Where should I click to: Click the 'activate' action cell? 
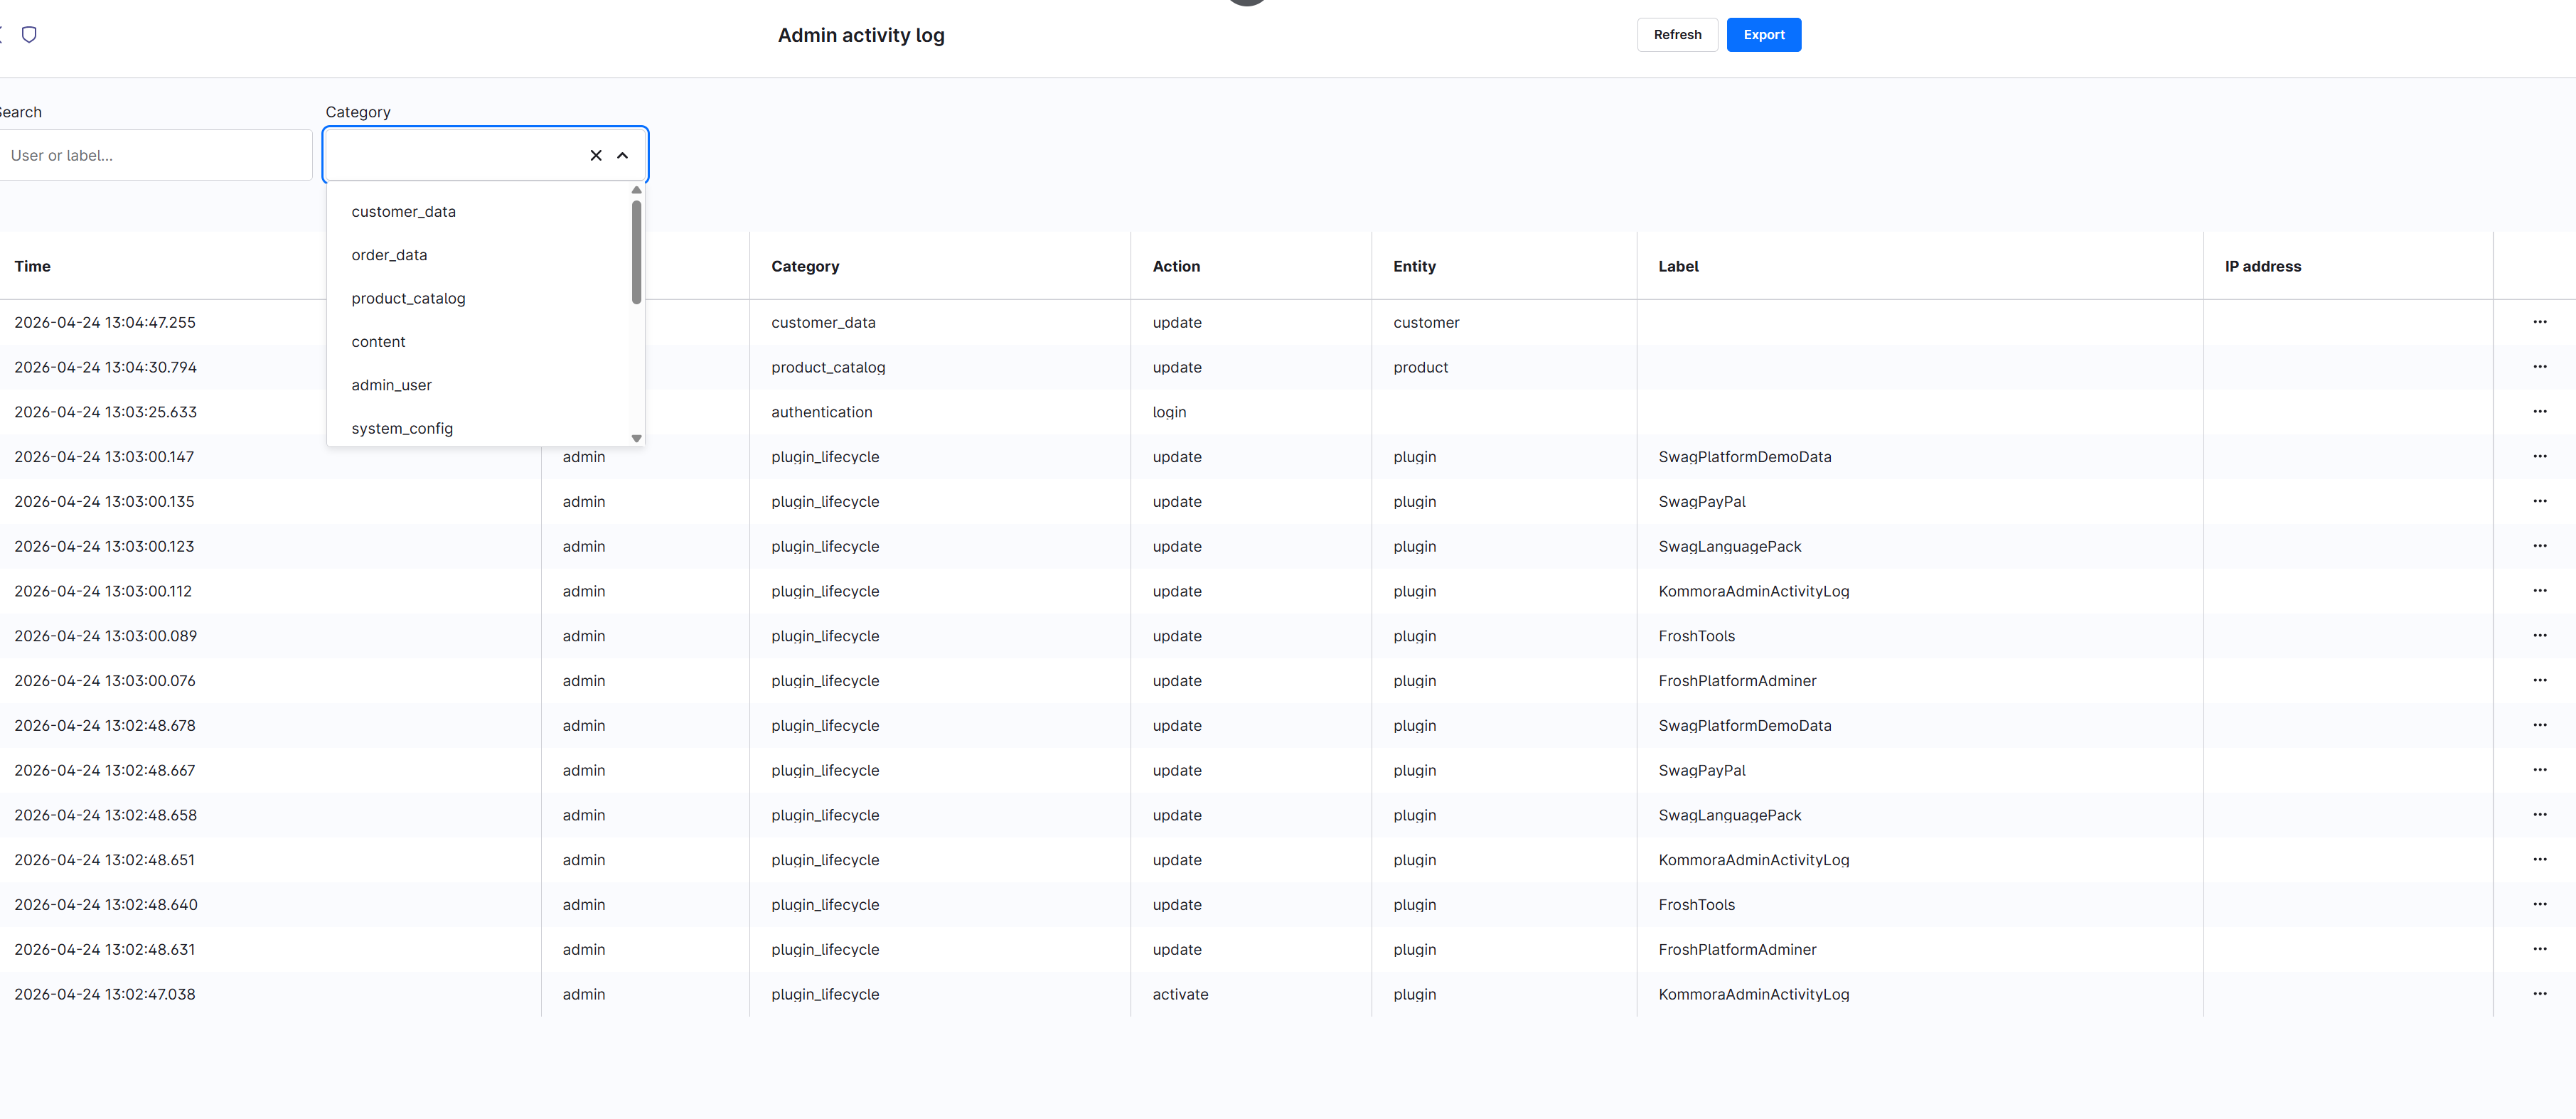coord(1180,994)
